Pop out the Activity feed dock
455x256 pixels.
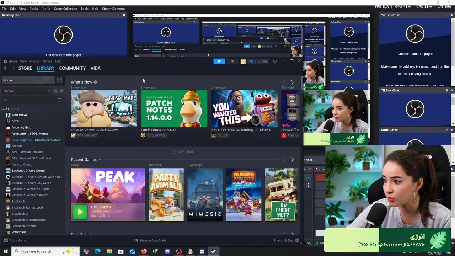[119, 15]
